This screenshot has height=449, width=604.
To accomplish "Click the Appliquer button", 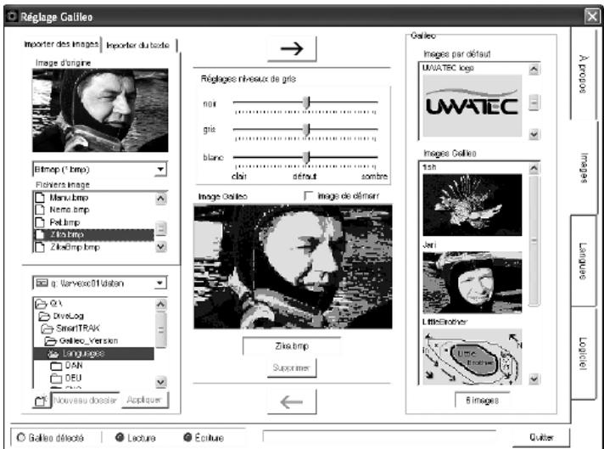I will tap(144, 400).
